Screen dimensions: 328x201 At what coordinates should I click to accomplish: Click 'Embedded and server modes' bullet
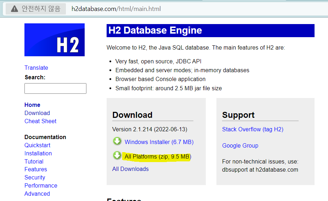click(182, 70)
